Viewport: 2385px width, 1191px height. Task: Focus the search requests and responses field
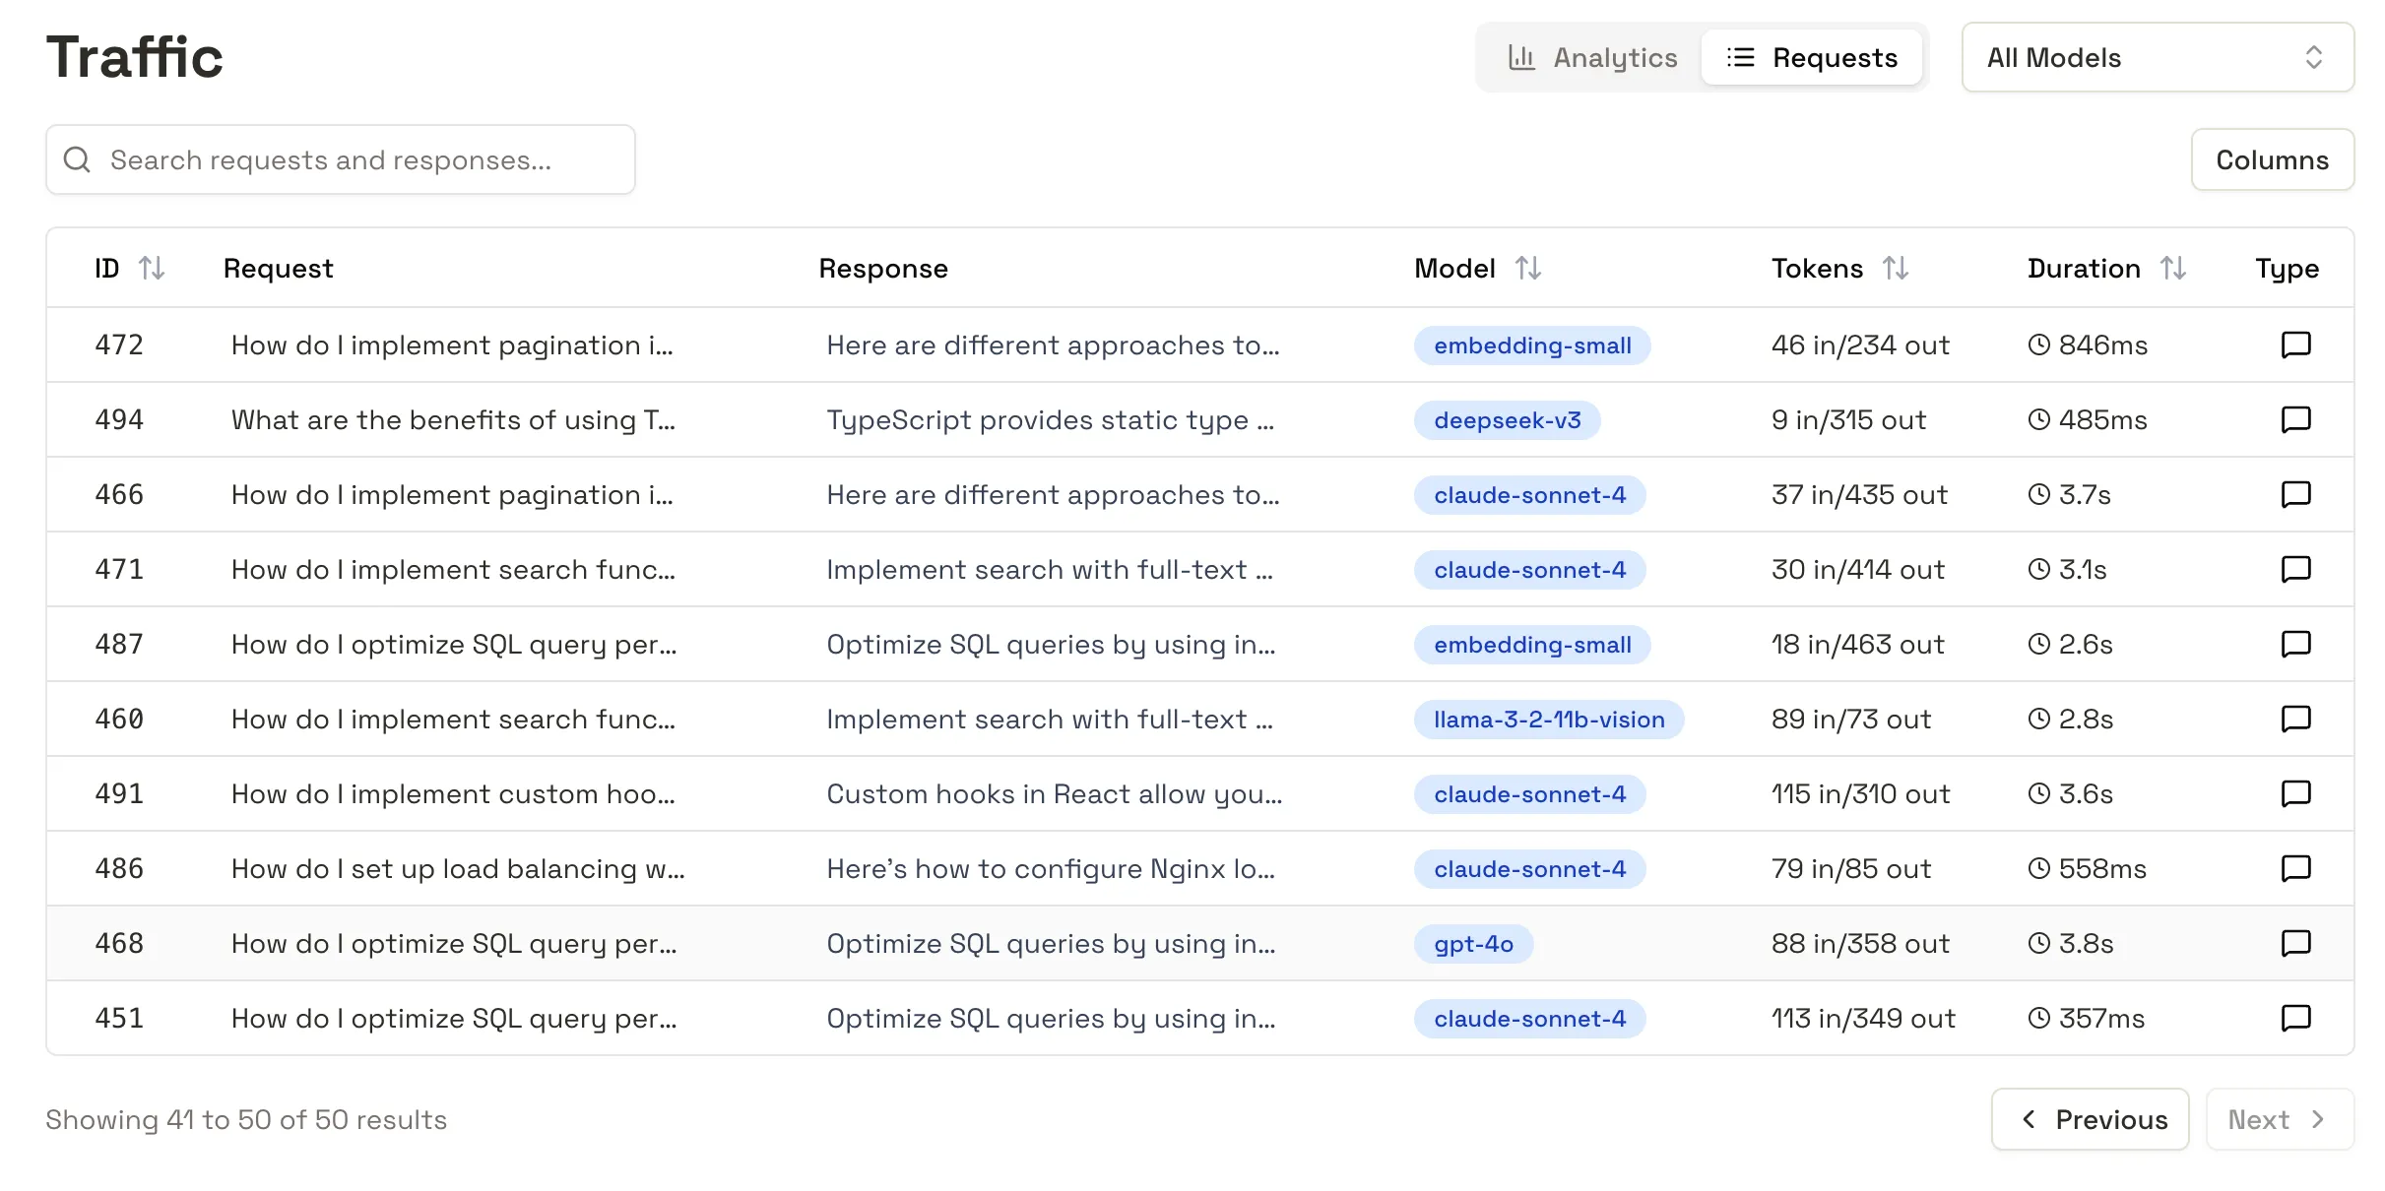[340, 159]
